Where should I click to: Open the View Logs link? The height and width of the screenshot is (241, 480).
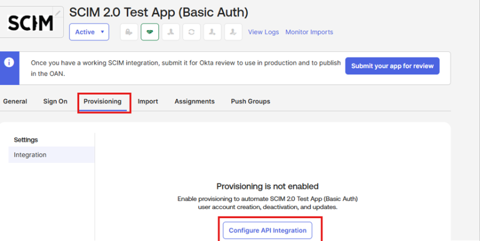(263, 32)
